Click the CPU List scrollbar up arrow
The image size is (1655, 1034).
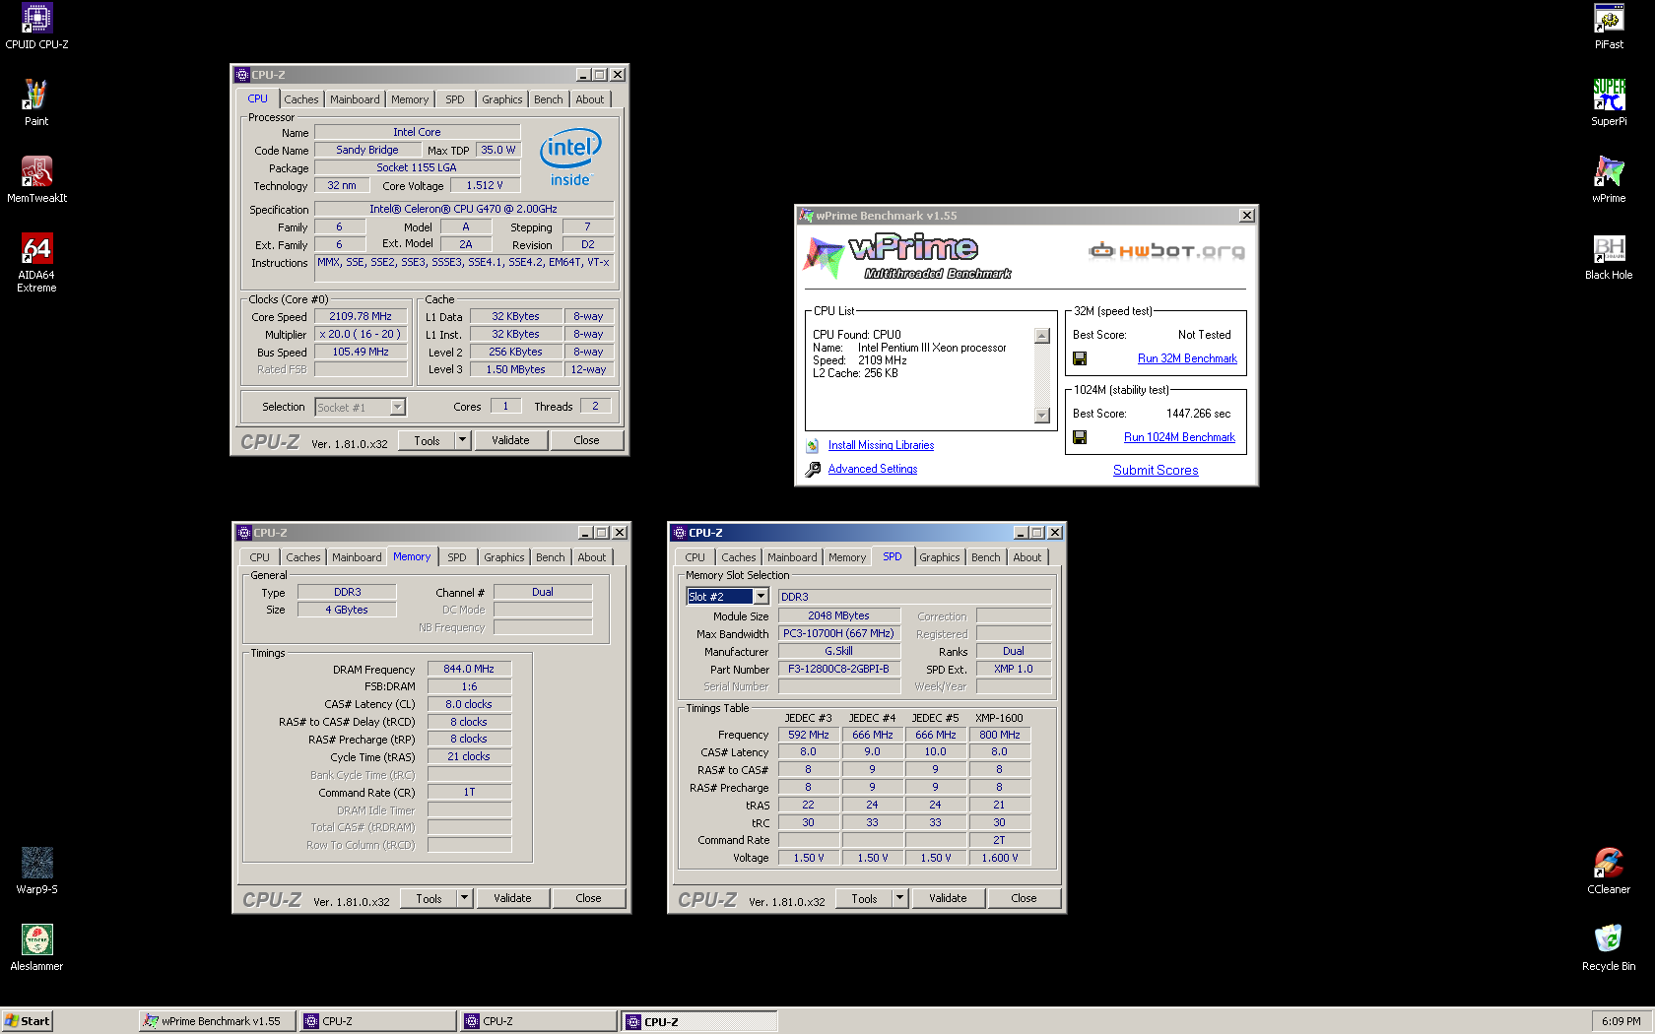coord(1042,336)
